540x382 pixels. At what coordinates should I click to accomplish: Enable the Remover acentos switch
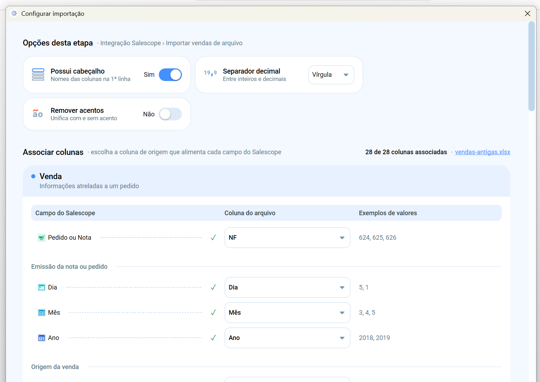(x=170, y=114)
